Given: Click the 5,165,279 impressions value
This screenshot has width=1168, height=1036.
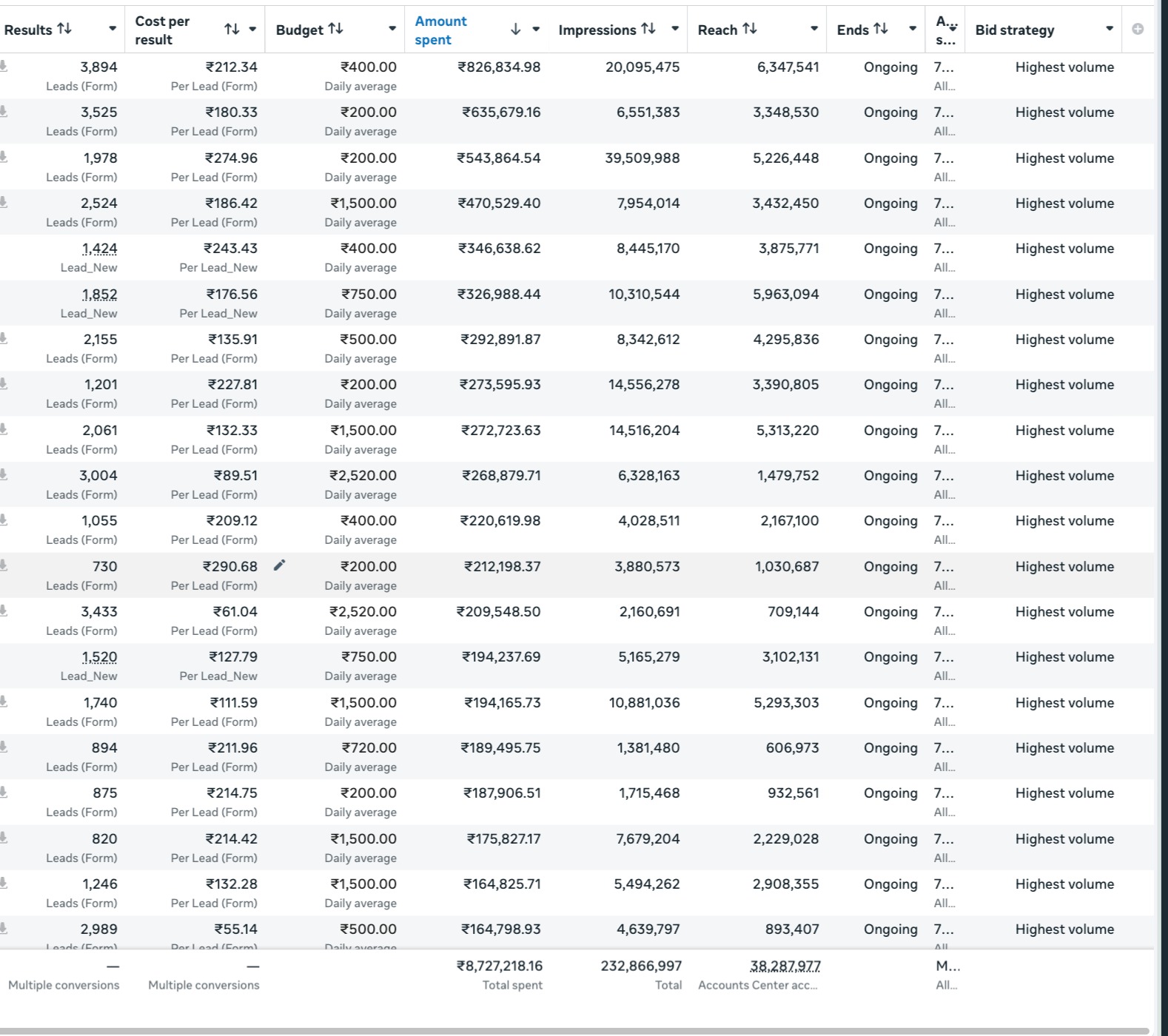Looking at the screenshot, I should tap(648, 657).
